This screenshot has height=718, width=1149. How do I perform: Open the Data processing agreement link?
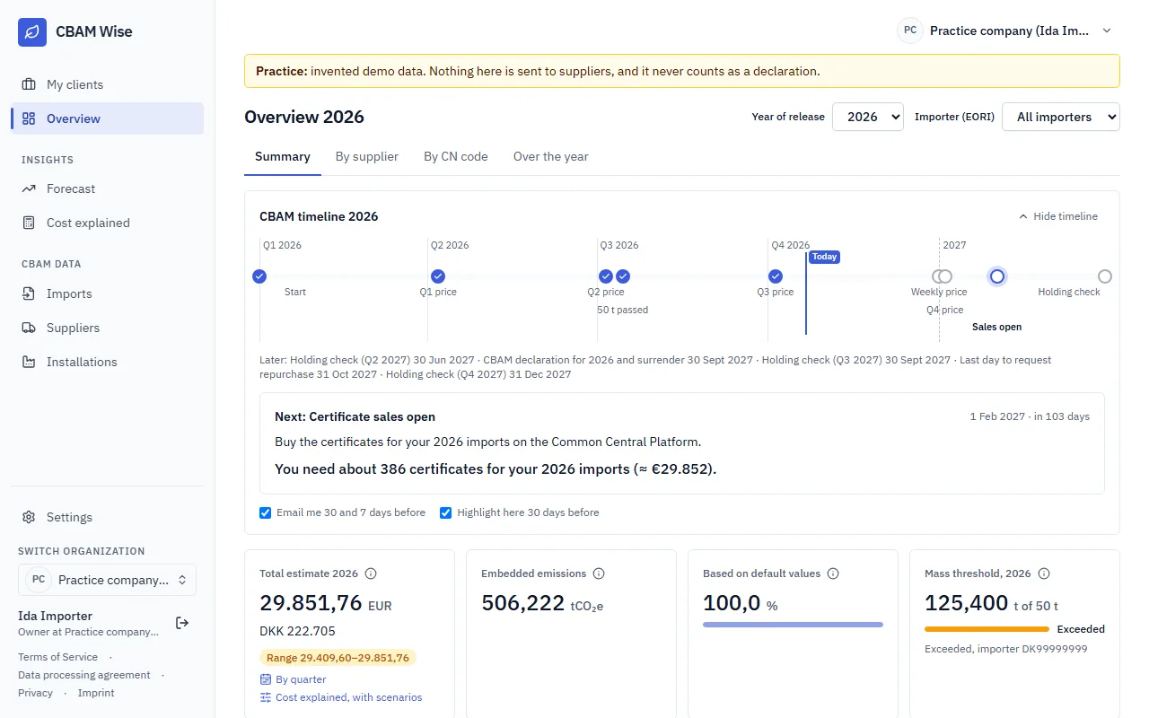(84, 675)
